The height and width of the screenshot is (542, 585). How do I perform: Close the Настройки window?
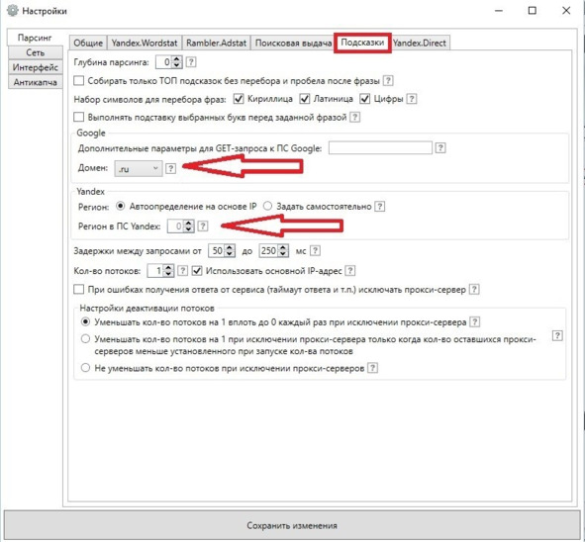coord(566,11)
